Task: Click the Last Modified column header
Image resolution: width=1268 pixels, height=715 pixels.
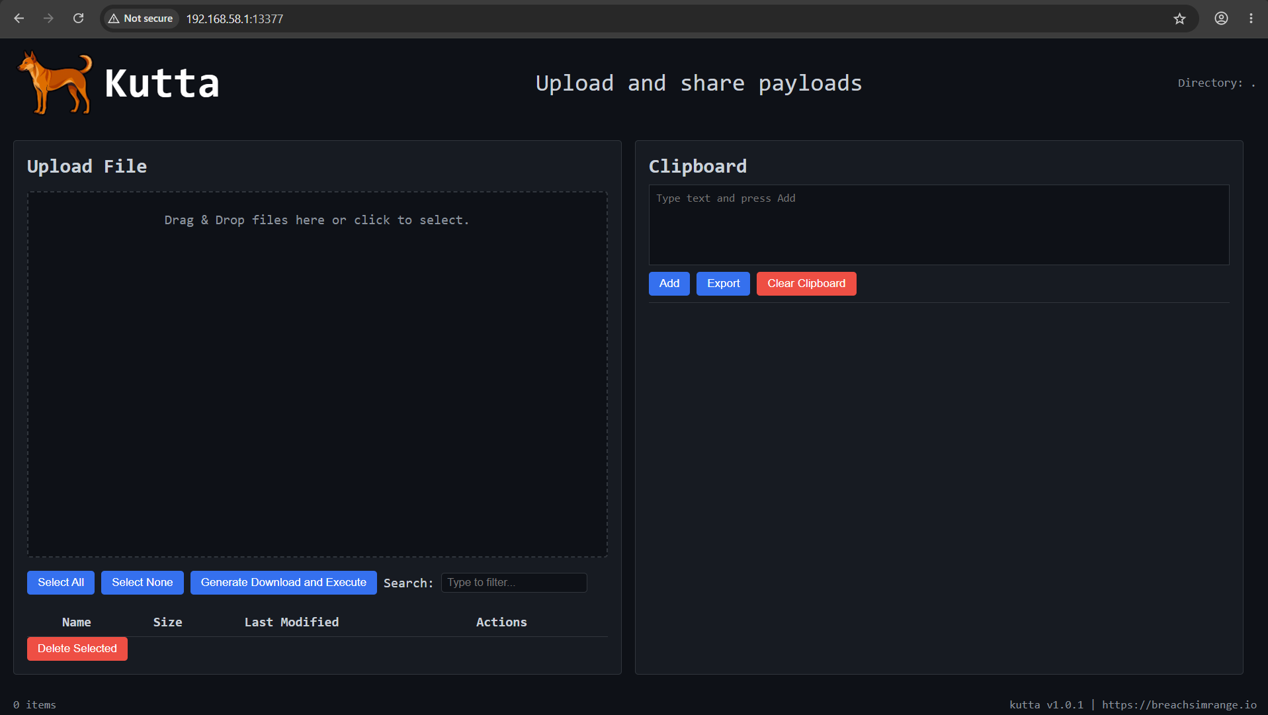Action: click(292, 622)
